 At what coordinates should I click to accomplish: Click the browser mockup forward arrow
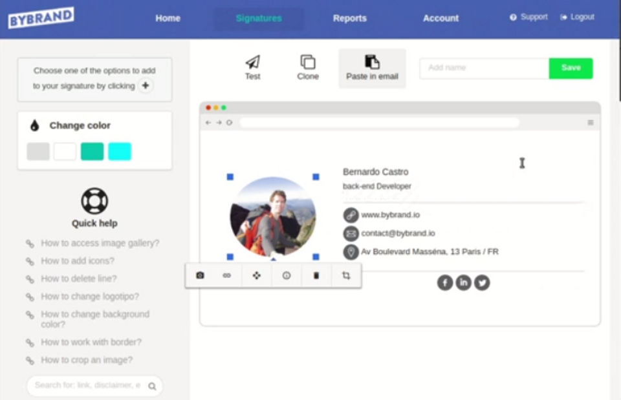tap(219, 123)
